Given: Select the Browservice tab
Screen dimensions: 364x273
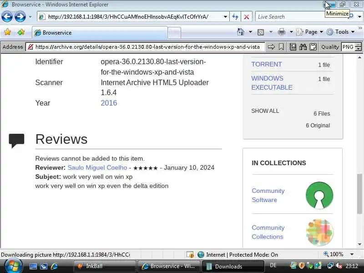Looking at the screenshot, I should pyautogui.click(x=100, y=32).
